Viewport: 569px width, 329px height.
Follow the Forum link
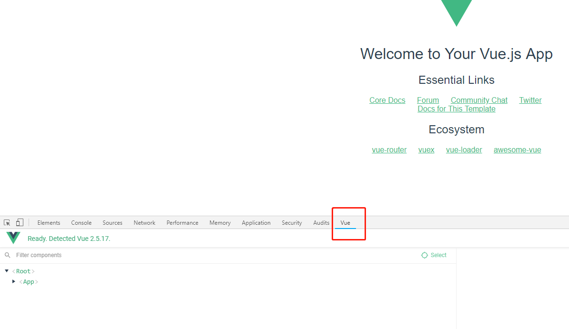tap(428, 100)
